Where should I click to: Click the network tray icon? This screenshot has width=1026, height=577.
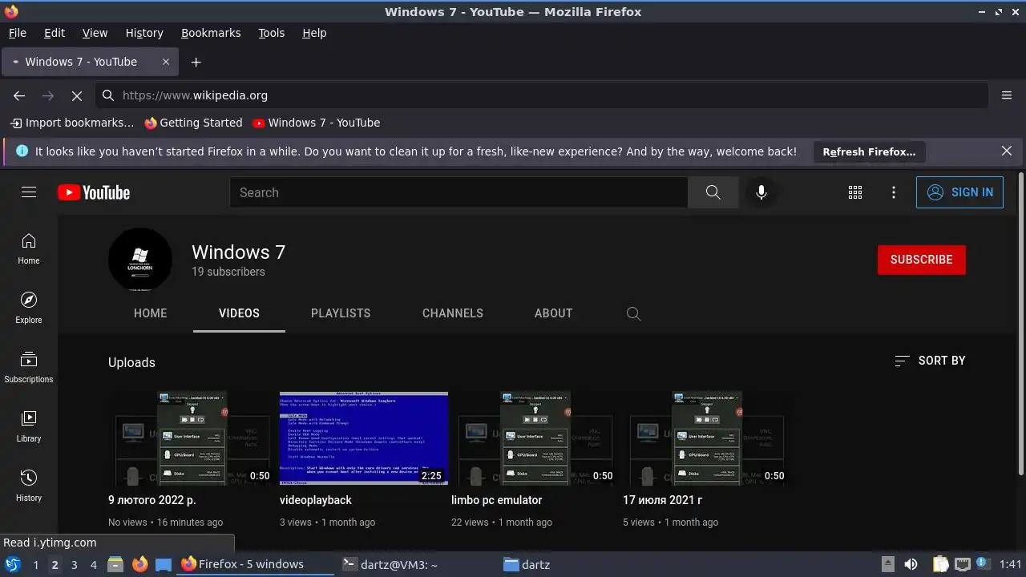pos(963,564)
